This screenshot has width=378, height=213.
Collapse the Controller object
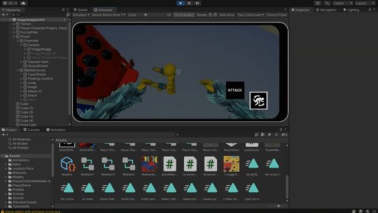18,41
